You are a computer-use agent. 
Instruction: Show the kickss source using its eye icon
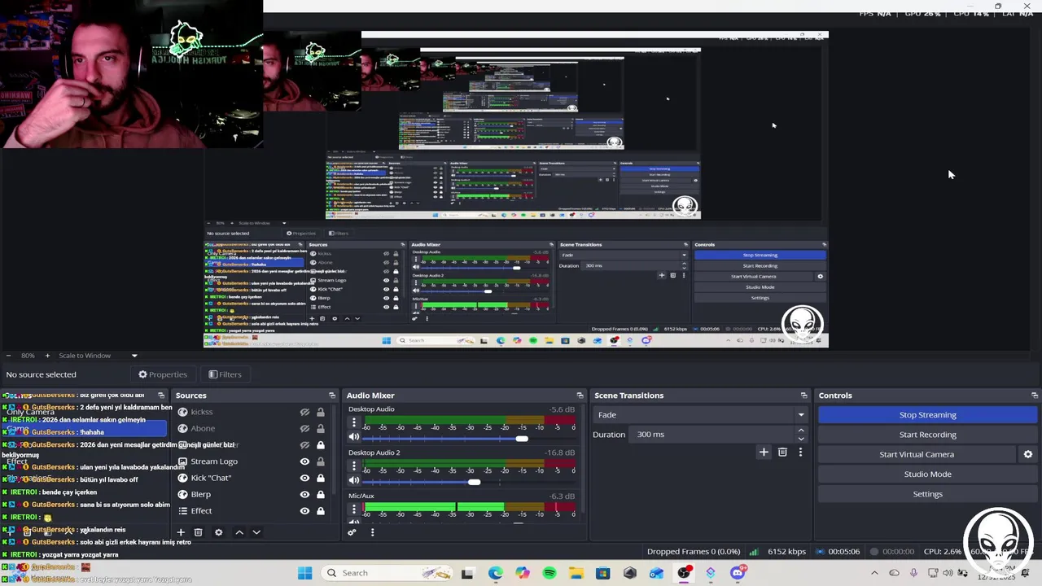click(304, 412)
